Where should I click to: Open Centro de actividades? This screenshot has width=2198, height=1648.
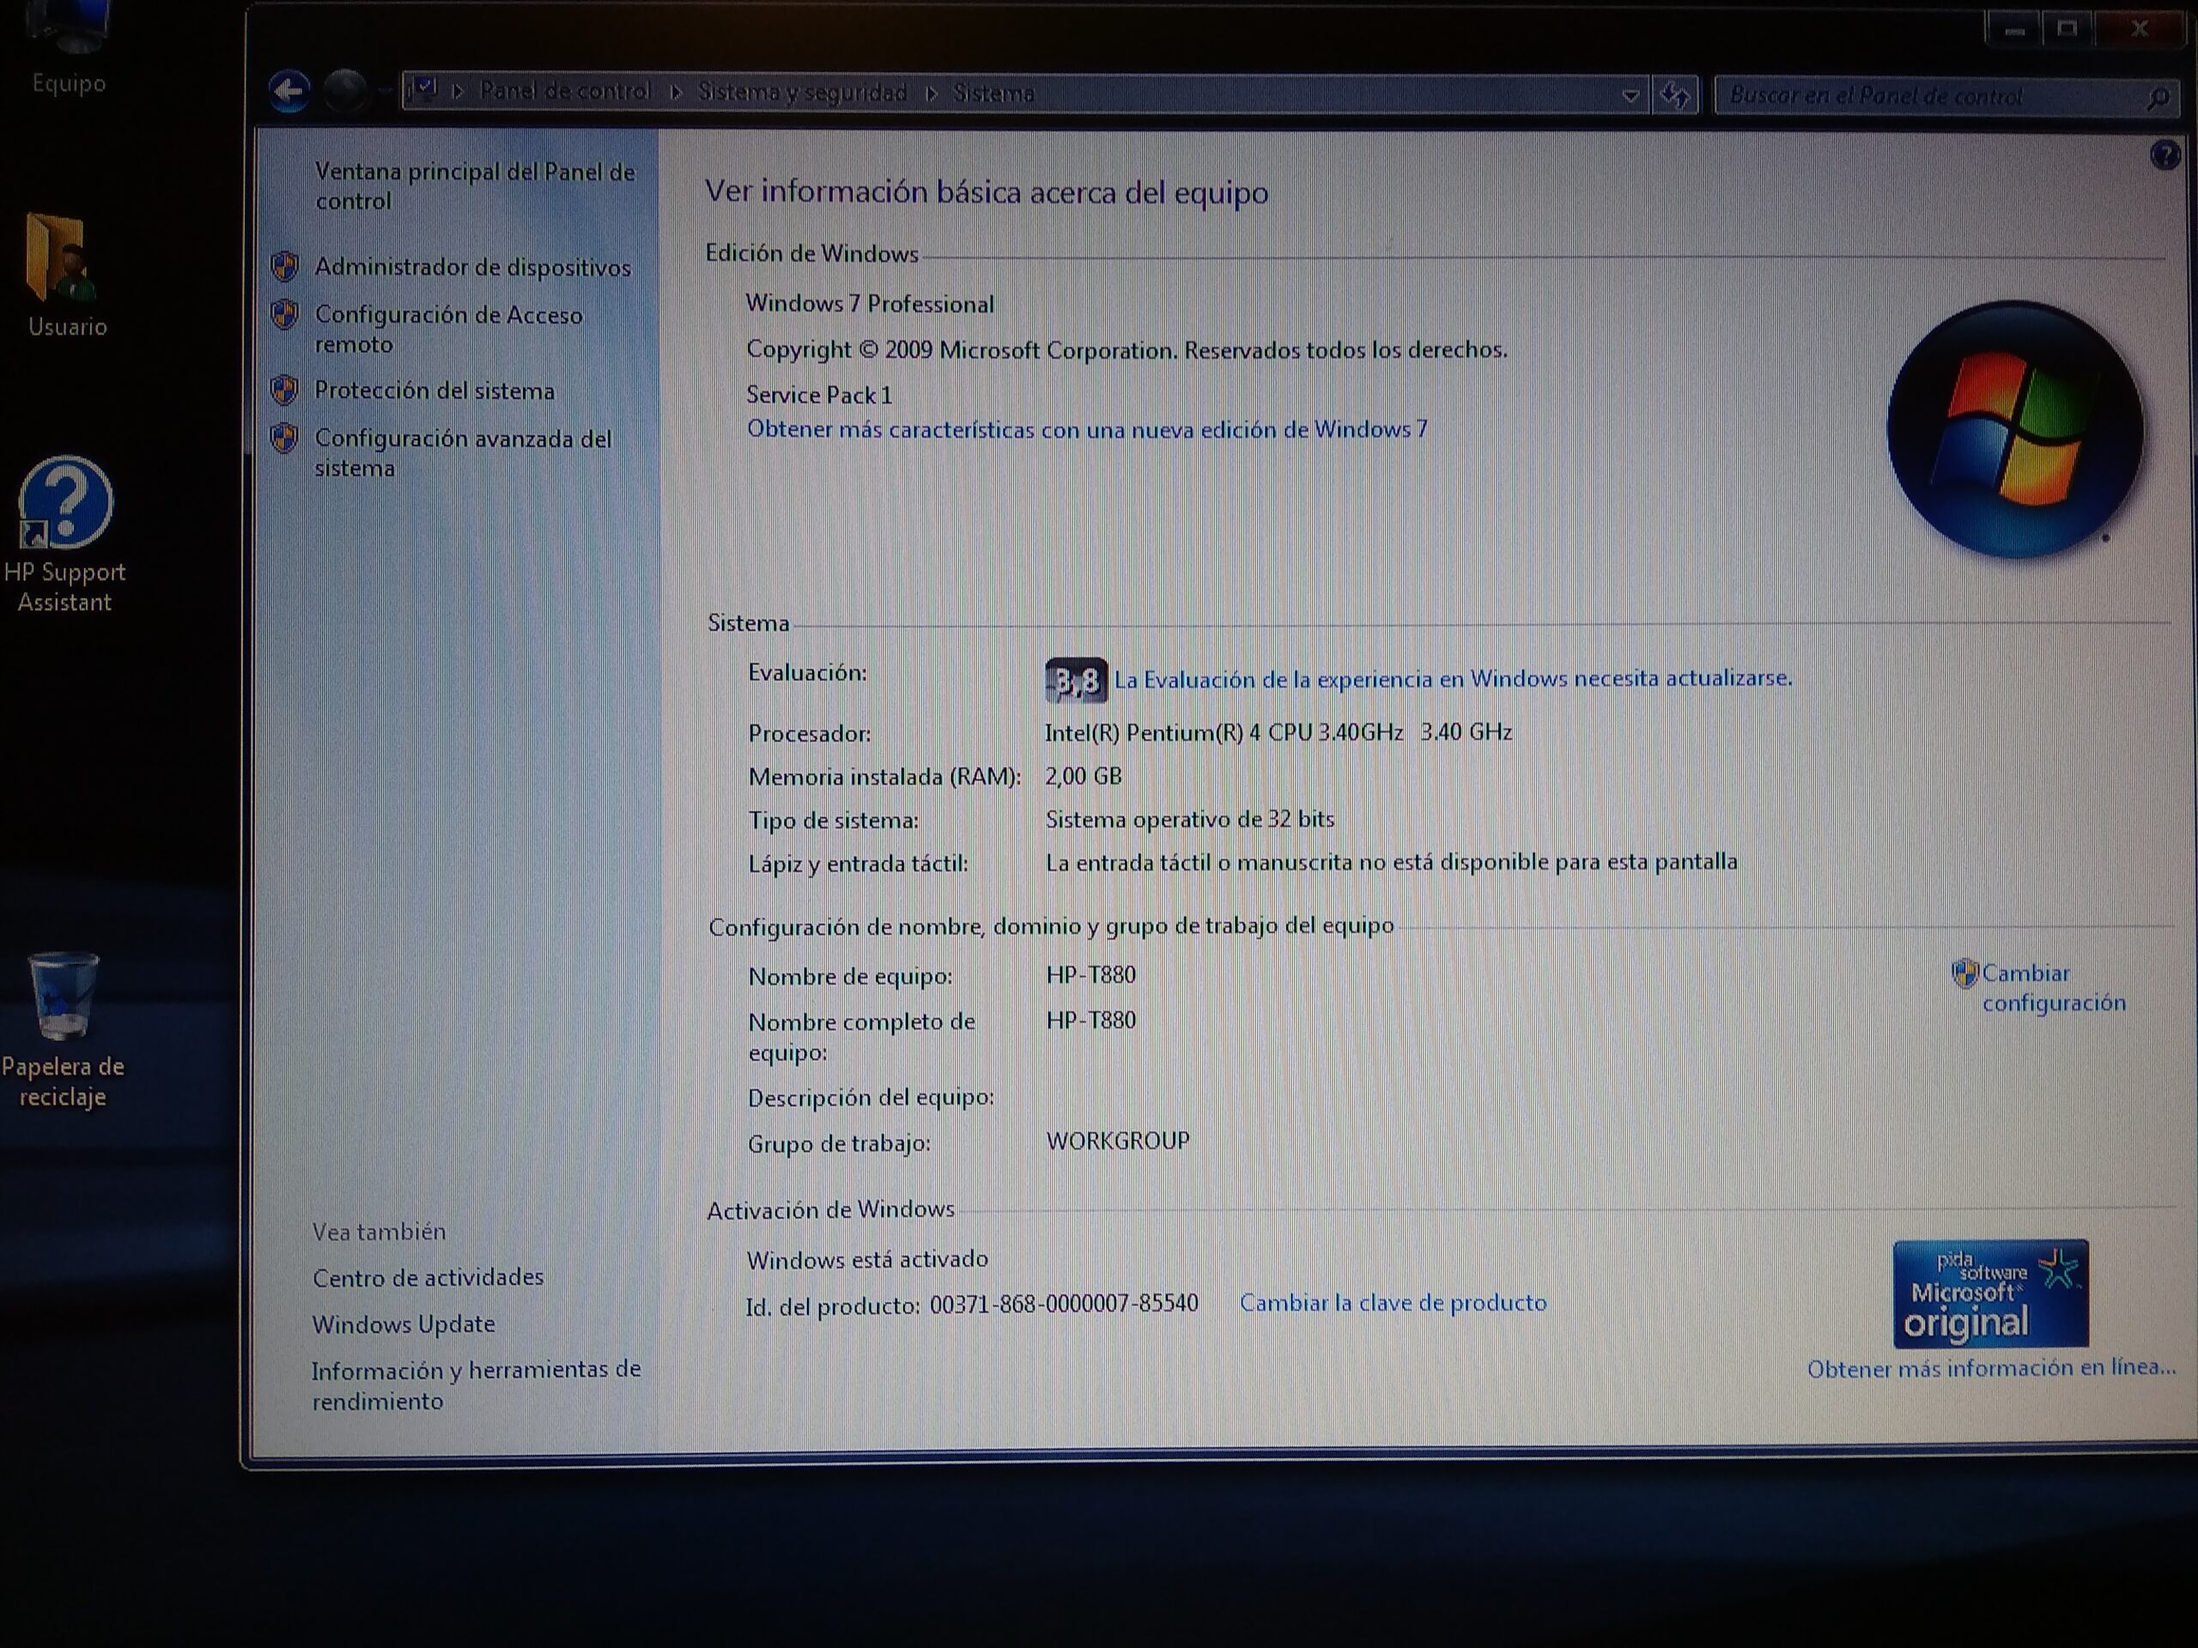tap(428, 1277)
